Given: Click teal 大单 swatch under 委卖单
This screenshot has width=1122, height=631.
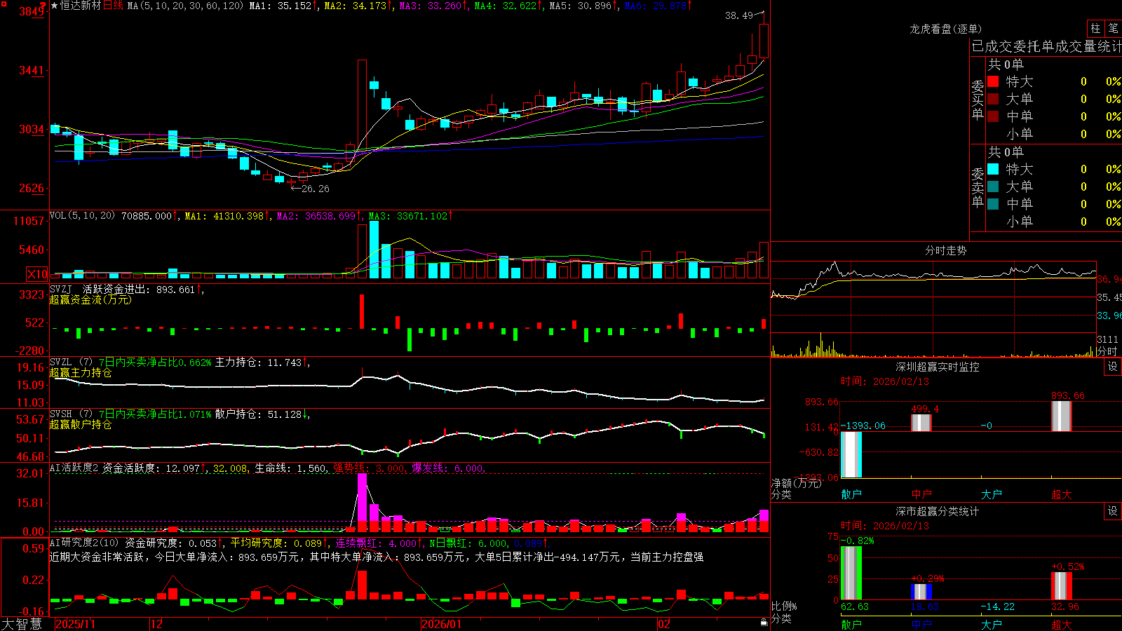Looking at the screenshot, I should tap(993, 186).
